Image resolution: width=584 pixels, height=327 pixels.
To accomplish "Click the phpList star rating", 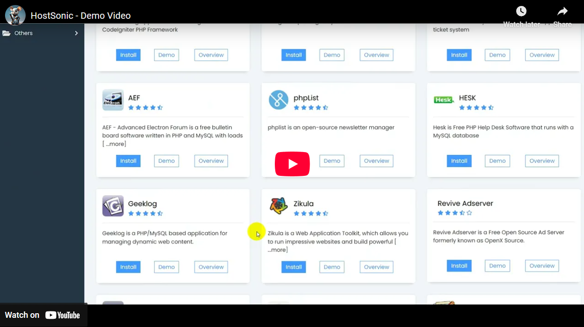I will point(311,108).
